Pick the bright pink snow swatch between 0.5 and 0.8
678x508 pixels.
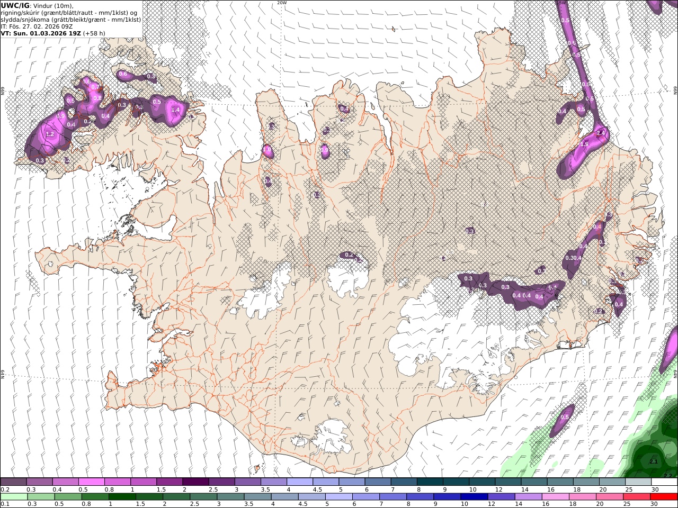pos(92,482)
